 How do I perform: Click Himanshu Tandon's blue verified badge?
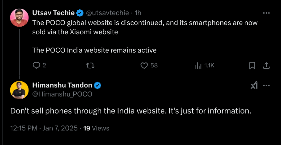tap(98, 85)
